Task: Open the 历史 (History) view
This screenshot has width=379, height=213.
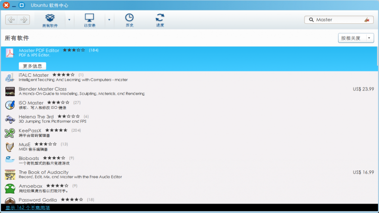Action: point(129,20)
